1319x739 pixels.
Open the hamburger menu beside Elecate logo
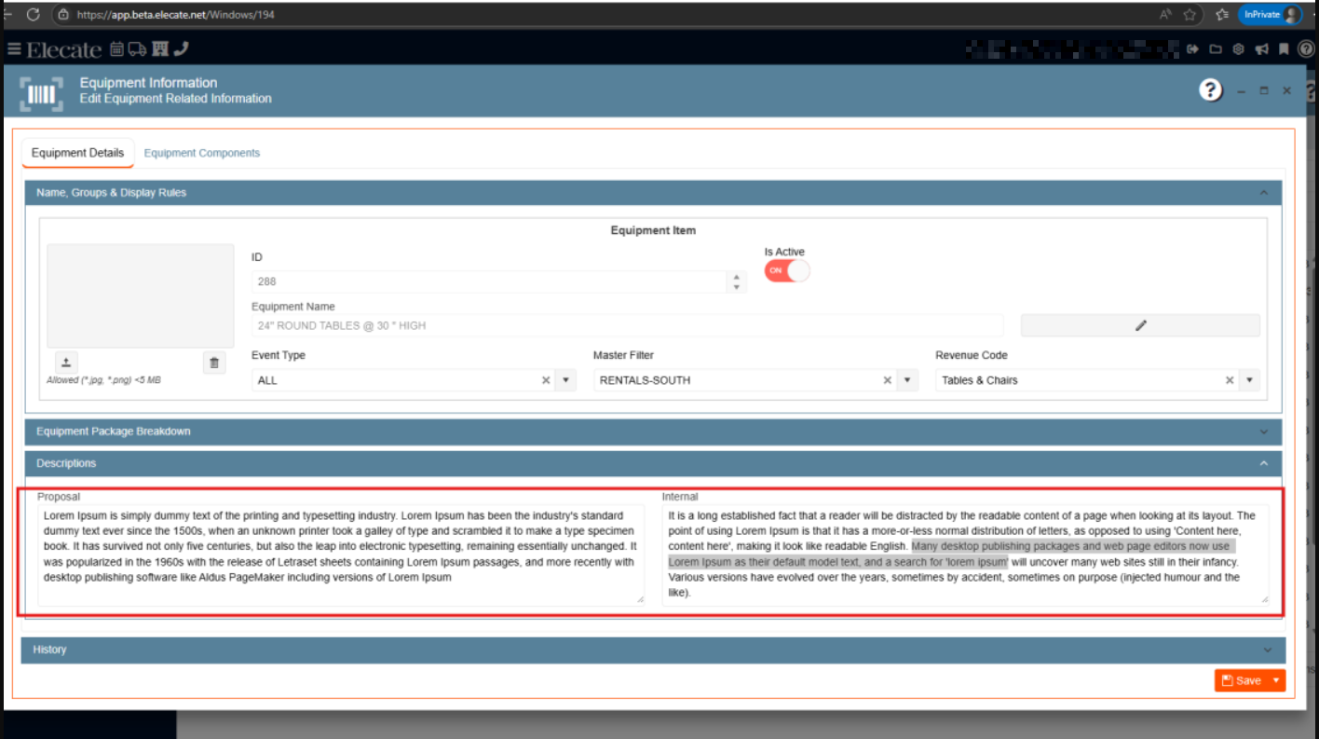click(x=14, y=49)
